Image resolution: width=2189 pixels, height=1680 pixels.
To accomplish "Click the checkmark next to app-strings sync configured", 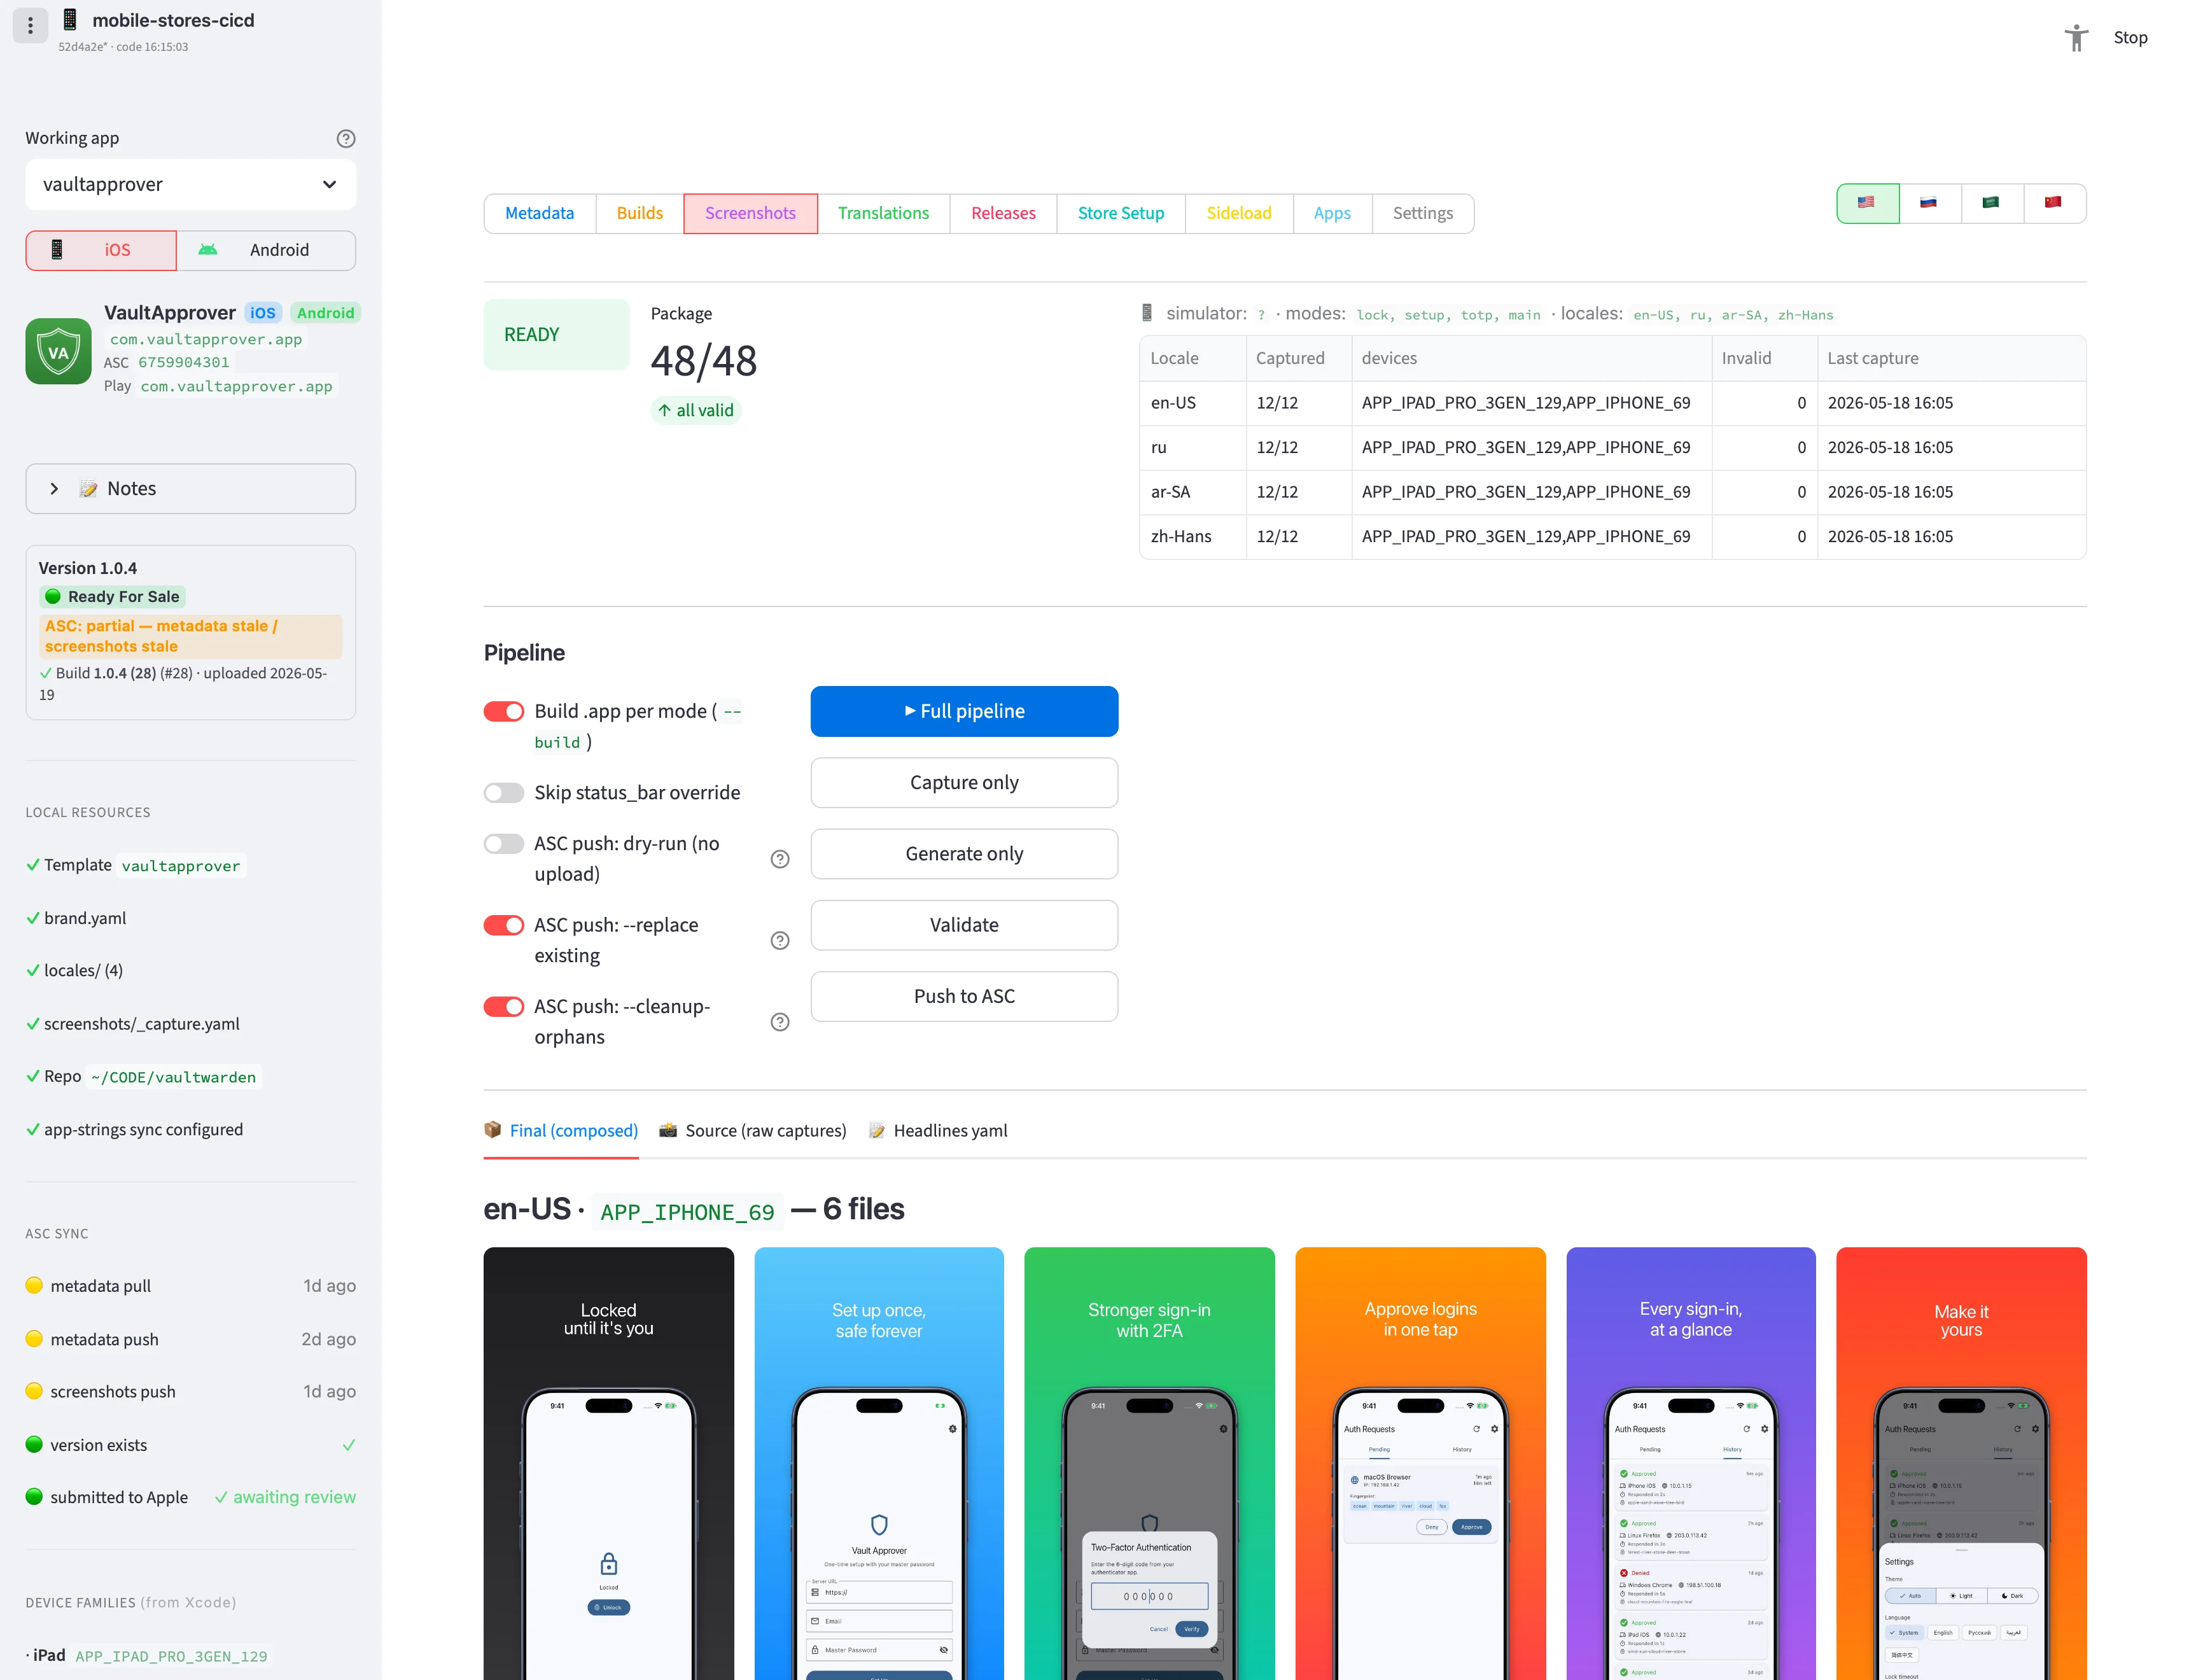I will click(x=33, y=1130).
